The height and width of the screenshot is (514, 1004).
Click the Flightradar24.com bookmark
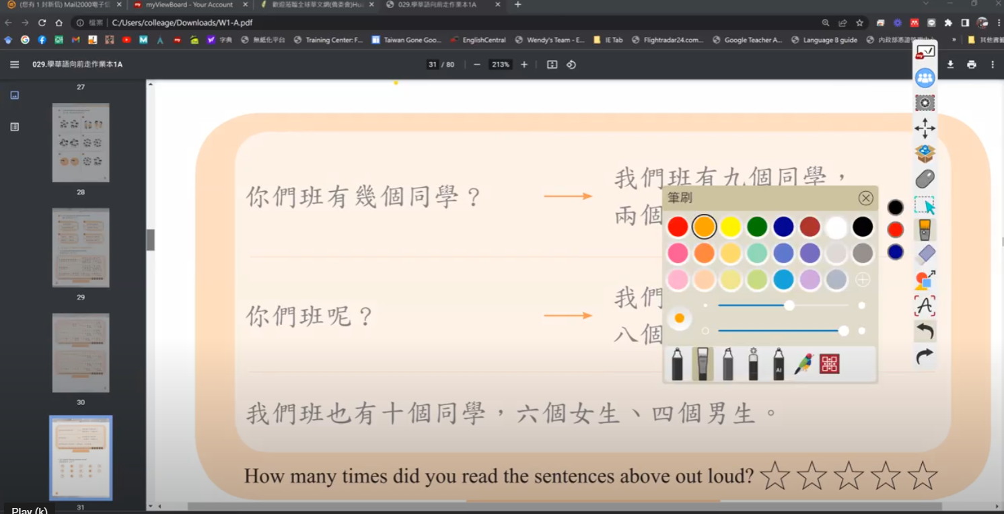click(x=668, y=39)
